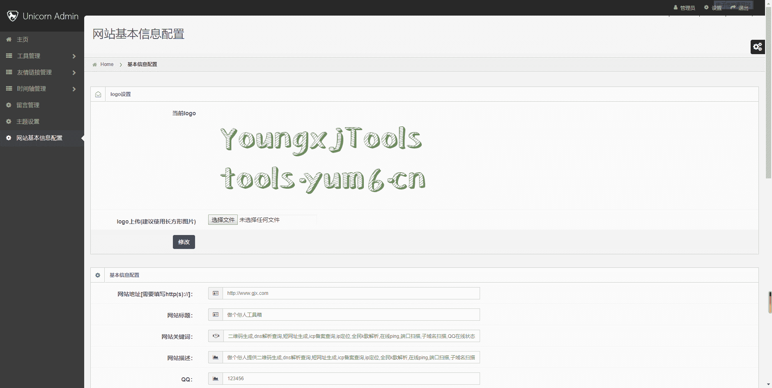Click the QQ field label
Image resolution: width=772 pixels, height=388 pixels.
pyautogui.click(x=187, y=379)
